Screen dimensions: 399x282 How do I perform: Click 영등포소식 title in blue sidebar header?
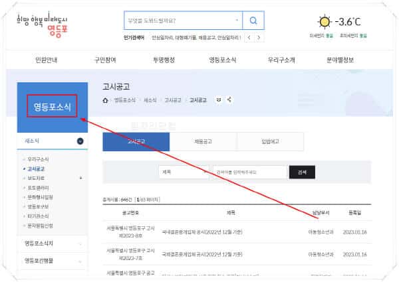click(52, 107)
